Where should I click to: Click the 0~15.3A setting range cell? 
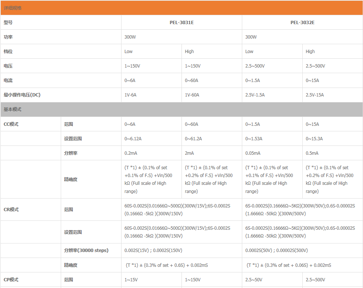pos(314,139)
